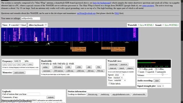Viewport: 183px width, 103px height.
Task: Select CW-wide mode
Action: [57, 67]
